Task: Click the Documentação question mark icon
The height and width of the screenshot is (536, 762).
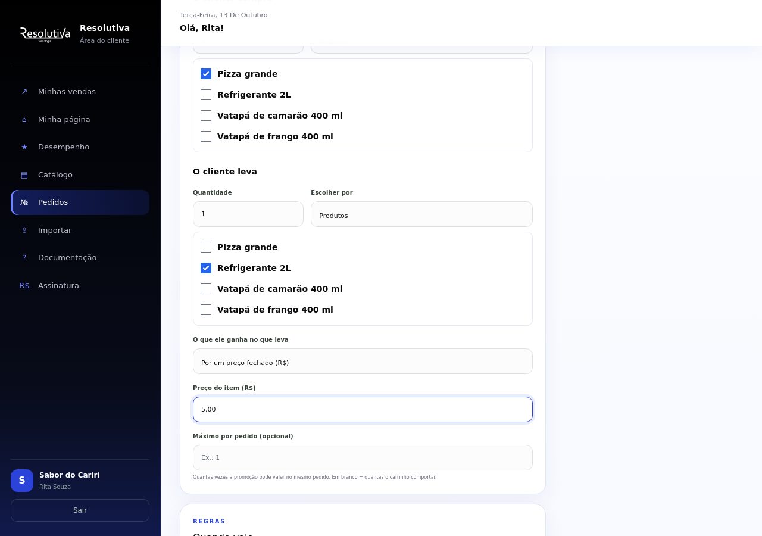Action: coord(24,258)
